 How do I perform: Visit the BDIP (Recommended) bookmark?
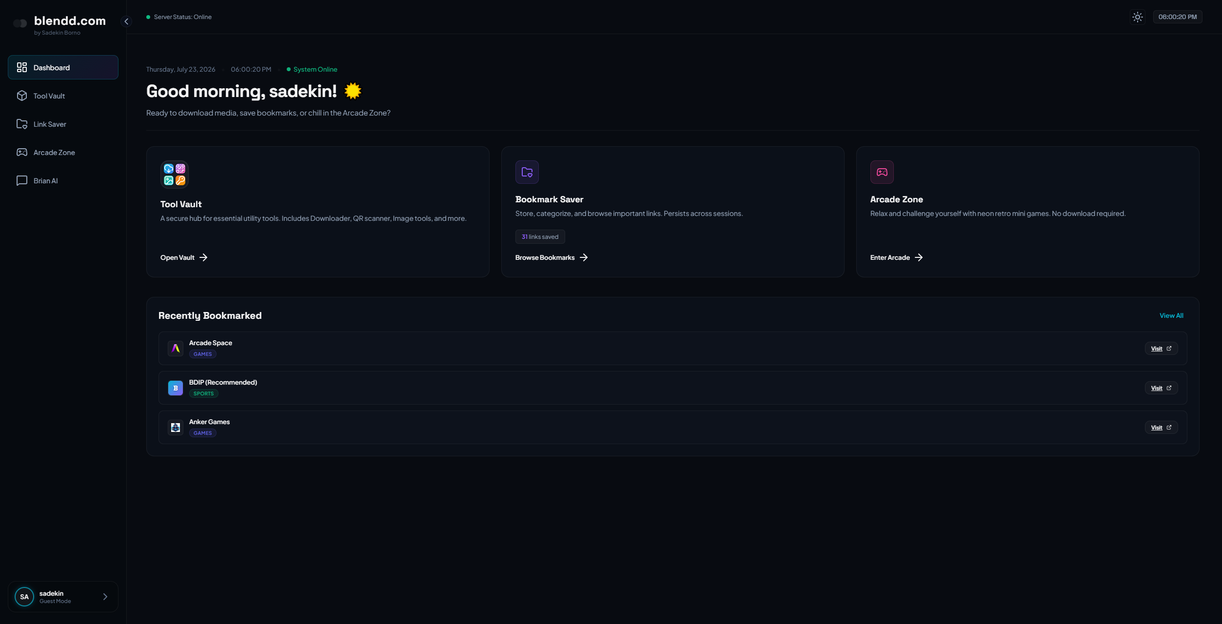(1161, 388)
